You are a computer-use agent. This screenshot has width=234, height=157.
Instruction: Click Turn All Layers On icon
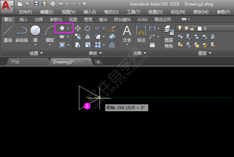[180, 45]
